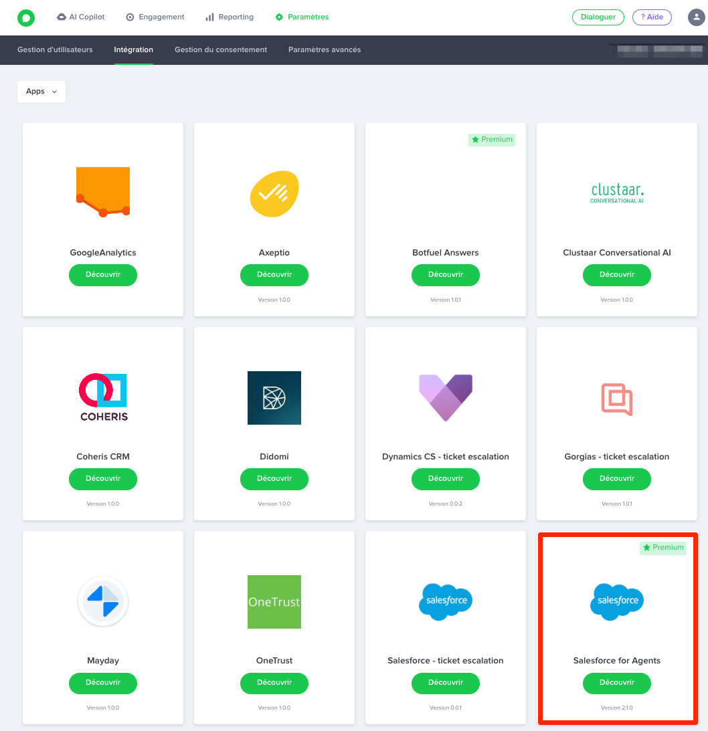Open the AI Copilot menu
This screenshot has width=708, height=731.
[81, 17]
